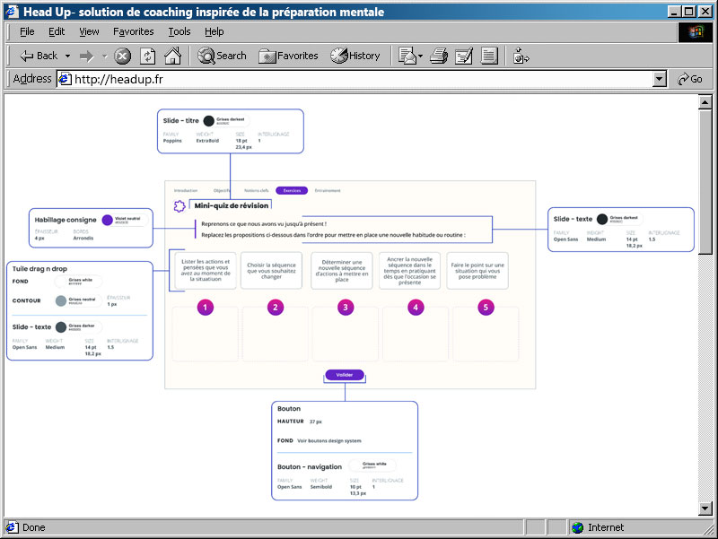Image resolution: width=718 pixels, height=539 pixels.
Task: Open the Tools menu
Action: 179,31
